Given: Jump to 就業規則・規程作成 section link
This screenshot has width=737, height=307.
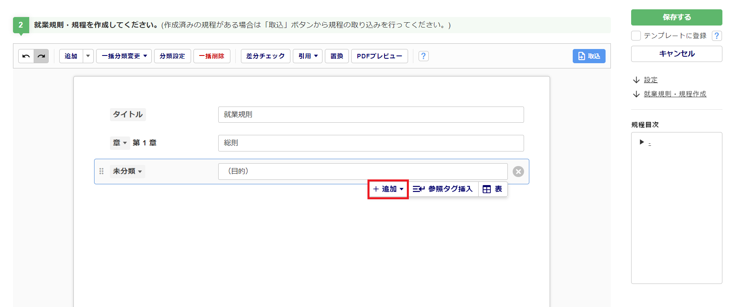Looking at the screenshot, I should [675, 94].
